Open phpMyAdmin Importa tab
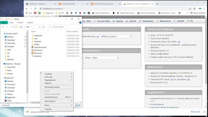The height and width of the screenshot is (117, 208). pyautogui.click(x=131, y=21)
